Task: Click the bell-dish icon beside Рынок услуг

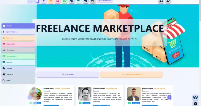Action: 4,38
